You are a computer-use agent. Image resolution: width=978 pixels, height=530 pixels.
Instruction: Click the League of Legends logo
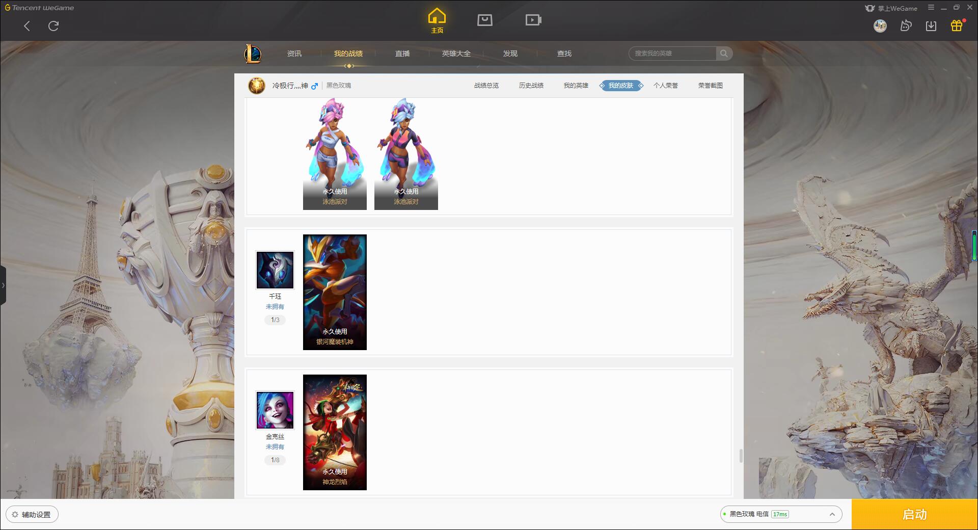point(253,54)
